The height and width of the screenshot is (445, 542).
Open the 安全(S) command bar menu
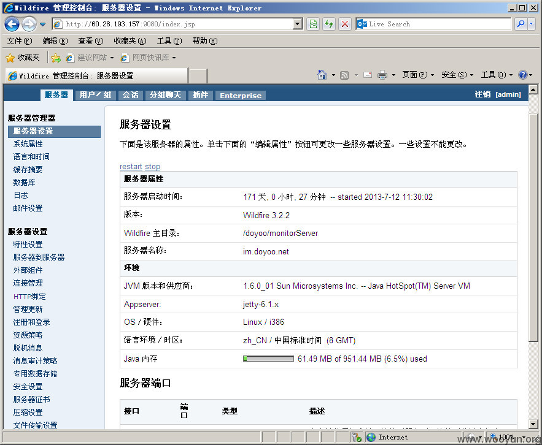(457, 75)
